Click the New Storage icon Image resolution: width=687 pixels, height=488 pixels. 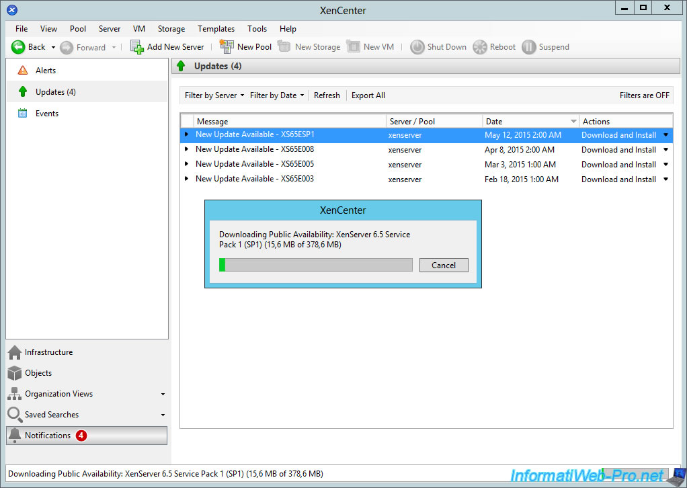pyautogui.click(x=284, y=46)
